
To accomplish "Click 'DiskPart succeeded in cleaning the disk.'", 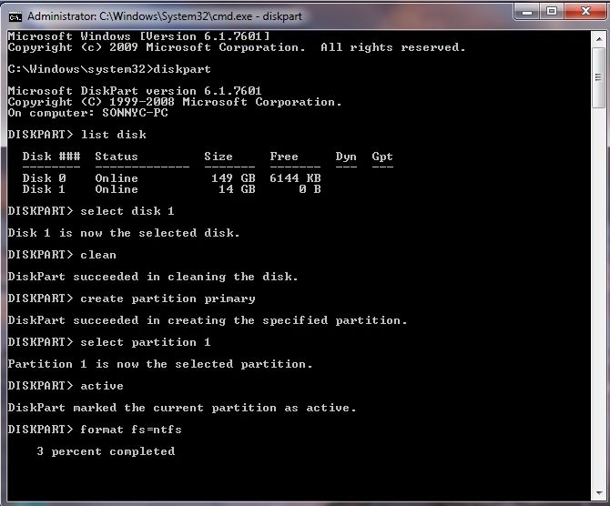I will (x=153, y=277).
